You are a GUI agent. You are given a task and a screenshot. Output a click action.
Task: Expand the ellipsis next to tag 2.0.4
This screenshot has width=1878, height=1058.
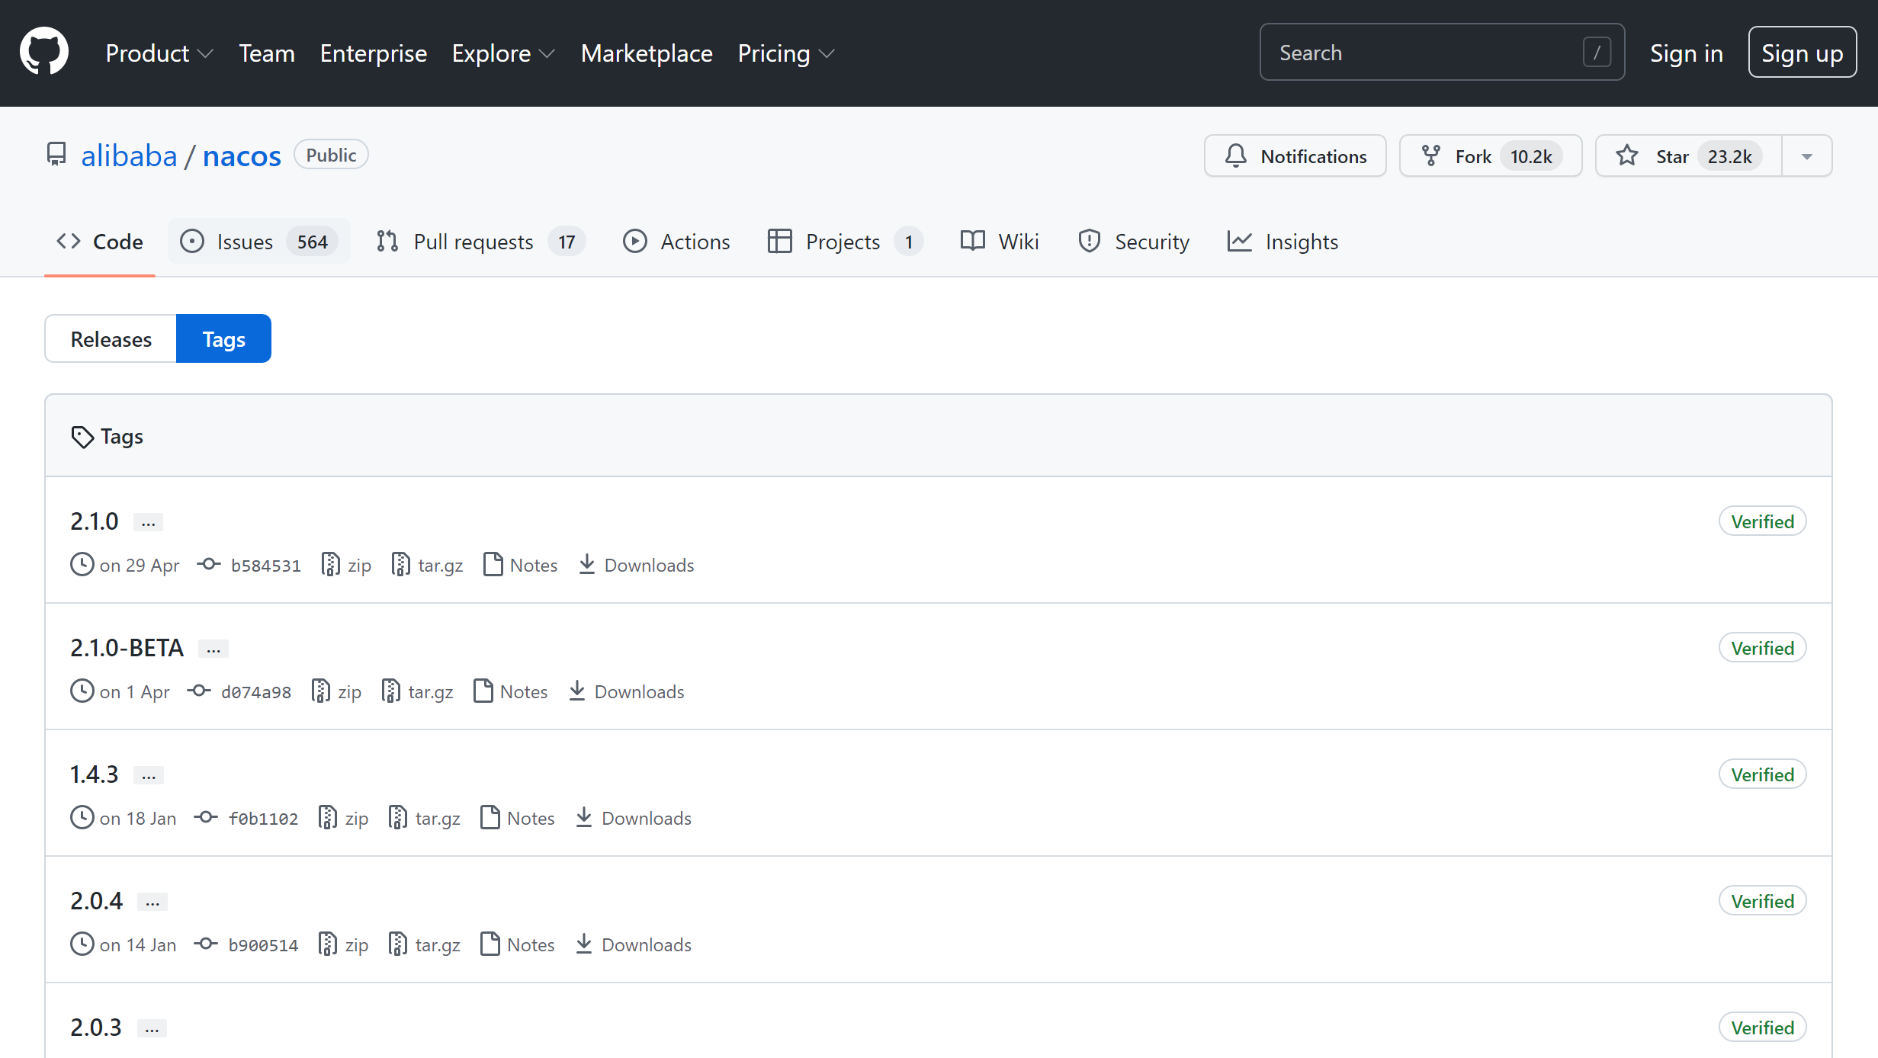click(x=152, y=902)
